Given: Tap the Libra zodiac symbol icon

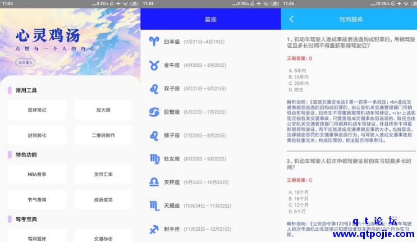Looking at the screenshot, I should 153,182.
